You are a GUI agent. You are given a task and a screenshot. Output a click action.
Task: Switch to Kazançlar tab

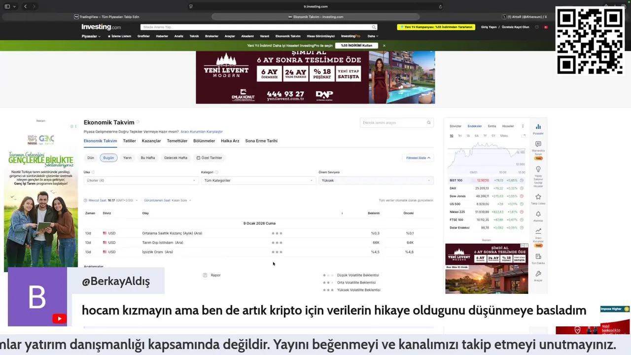151,141
